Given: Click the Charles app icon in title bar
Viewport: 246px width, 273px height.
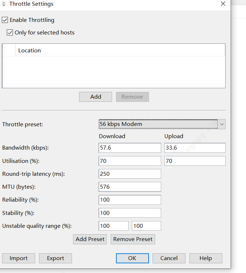Looking at the screenshot, I should [x=4, y=4].
